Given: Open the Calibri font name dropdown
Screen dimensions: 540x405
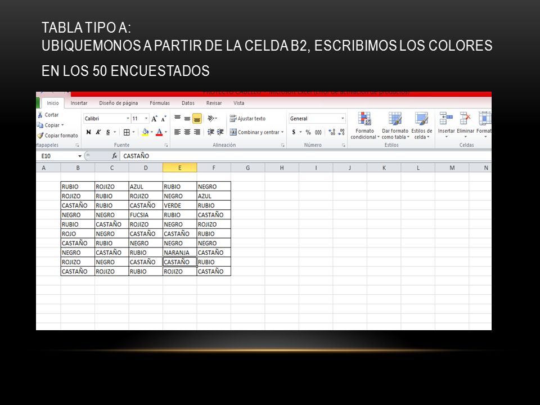Looking at the screenshot, I should [128, 119].
